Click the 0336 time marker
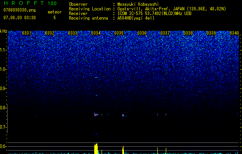Viewport: 242px width, 154px height. coord(142,33)
